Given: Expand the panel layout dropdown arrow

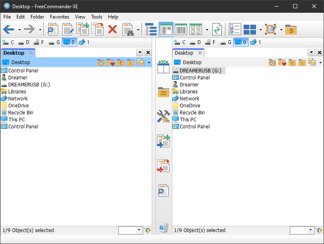Looking at the screenshot, I should [261, 30].
